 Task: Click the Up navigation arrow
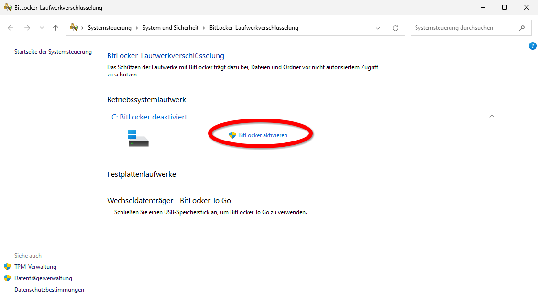tap(55, 28)
